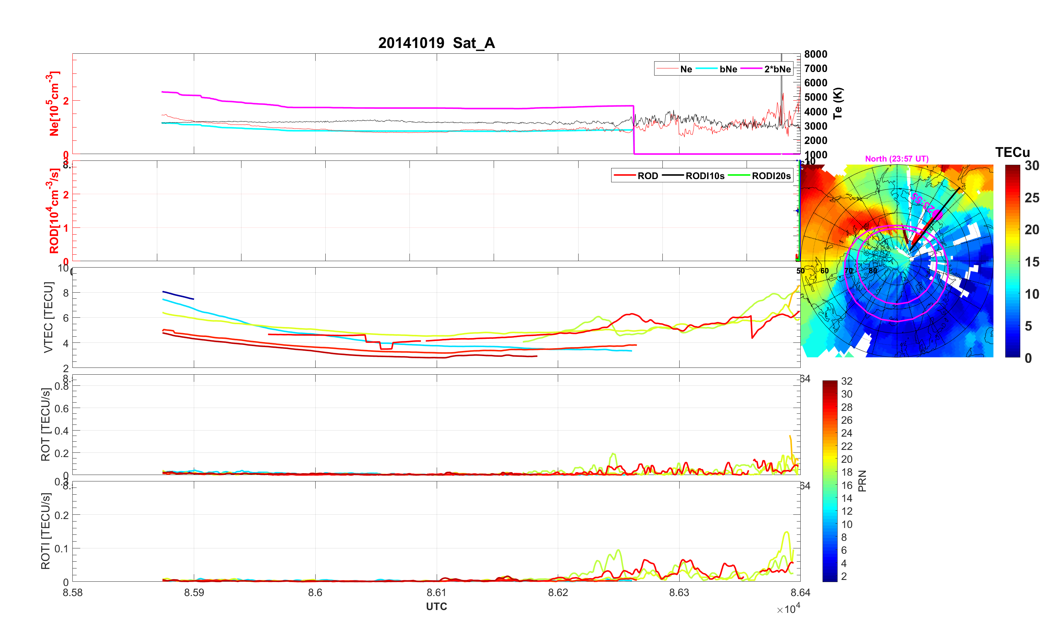The height and width of the screenshot is (629, 1040).
Task: Click the bNe legend entry
Action: [728, 69]
